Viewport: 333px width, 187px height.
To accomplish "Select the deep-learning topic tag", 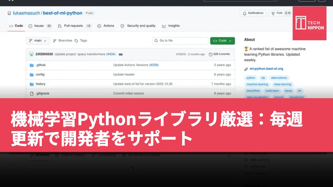I will 283,84.
